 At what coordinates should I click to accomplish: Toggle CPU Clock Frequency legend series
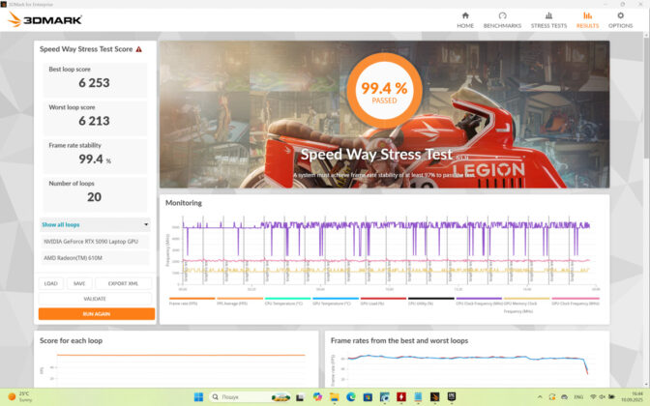[479, 302]
